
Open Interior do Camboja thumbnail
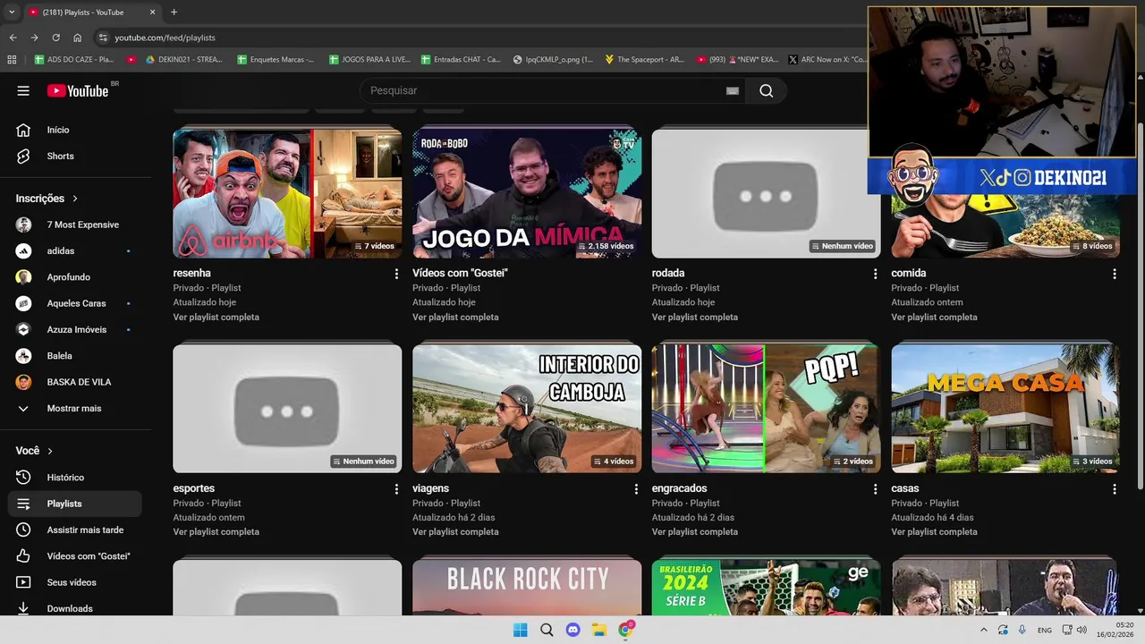pos(527,409)
